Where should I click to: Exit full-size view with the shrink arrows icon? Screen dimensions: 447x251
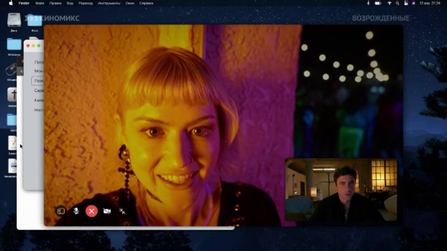(x=122, y=211)
